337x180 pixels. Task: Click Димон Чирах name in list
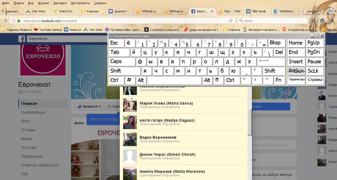167,154
